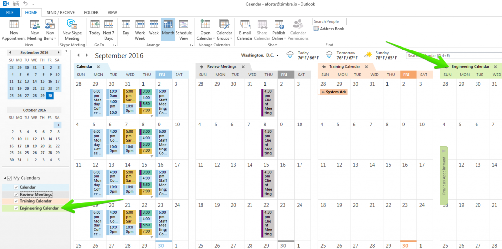Viewport: 502px width, 249px height.
Task: Select the HOME ribbon tab
Action: (x=31, y=12)
